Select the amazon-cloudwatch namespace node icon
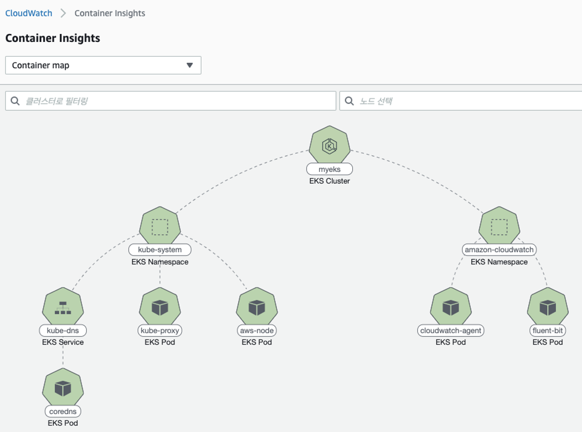The height and width of the screenshot is (432, 582). [499, 227]
